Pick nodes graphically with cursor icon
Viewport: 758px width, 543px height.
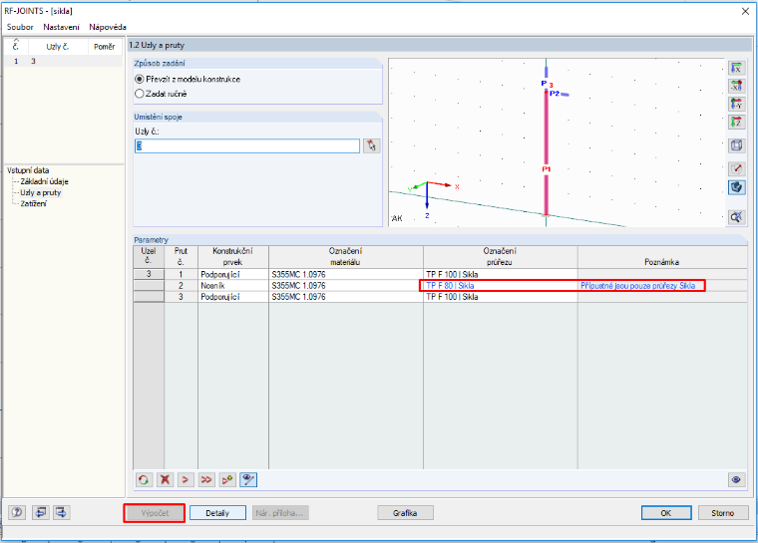371,145
